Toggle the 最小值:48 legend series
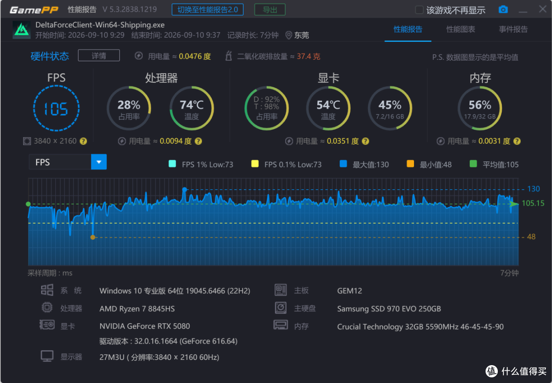The image size is (552, 383). tap(429, 164)
